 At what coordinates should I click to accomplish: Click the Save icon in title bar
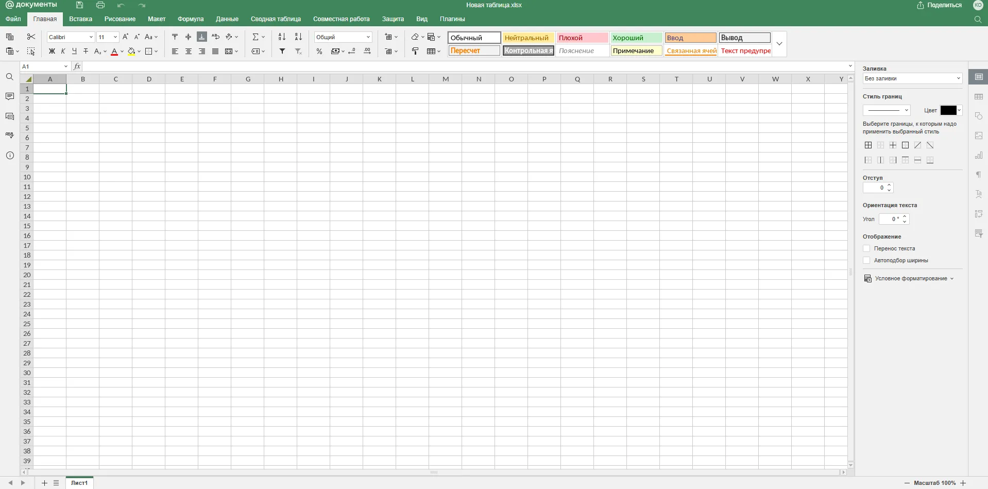coord(79,5)
